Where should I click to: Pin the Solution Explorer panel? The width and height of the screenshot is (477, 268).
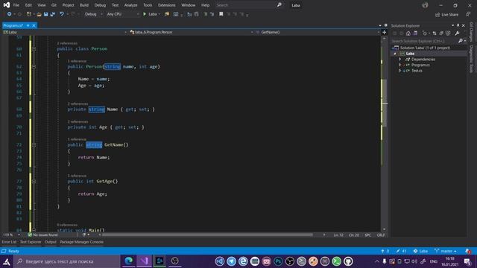pyautogui.click(x=458, y=25)
